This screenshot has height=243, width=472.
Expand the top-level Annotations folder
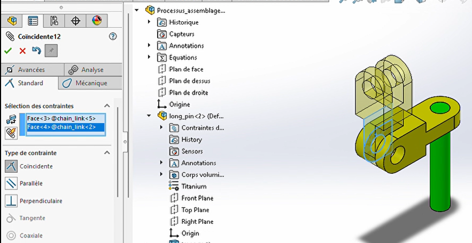149,45
